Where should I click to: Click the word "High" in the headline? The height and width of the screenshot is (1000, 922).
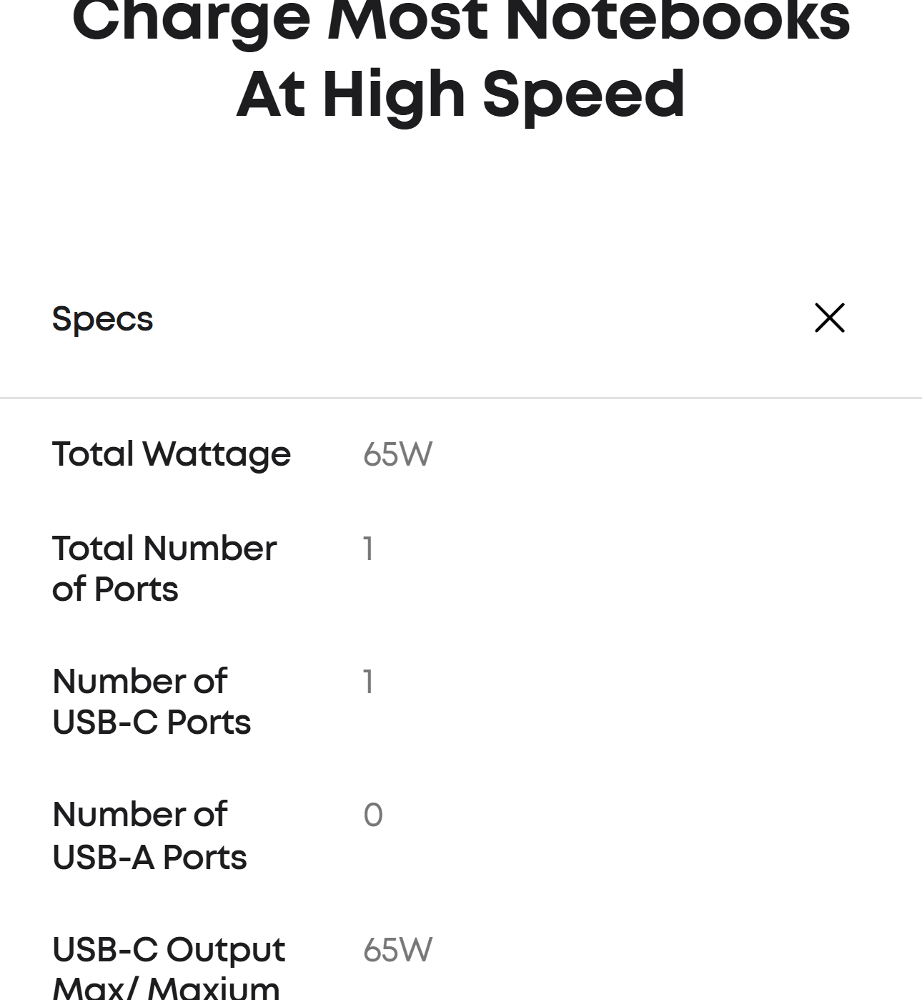pos(394,94)
